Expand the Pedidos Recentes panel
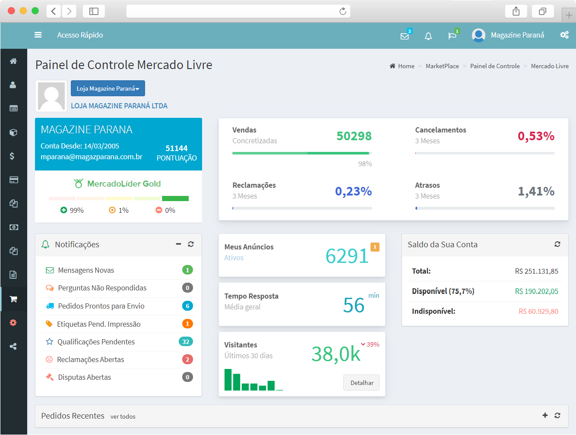Viewport: 576px width, 435px height. pos(545,415)
